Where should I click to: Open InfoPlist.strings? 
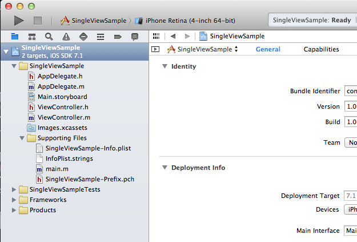(x=69, y=158)
